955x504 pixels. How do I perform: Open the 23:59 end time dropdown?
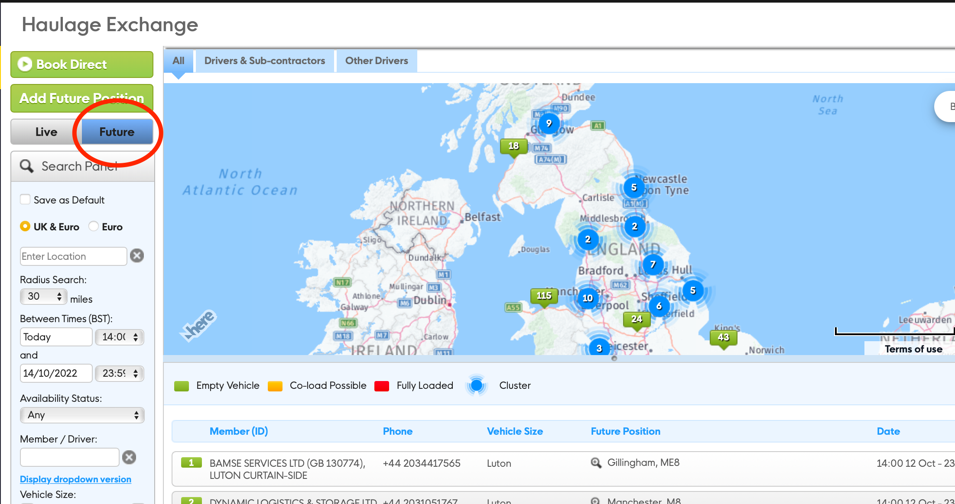pyautogui.click(x=120, y=373)
